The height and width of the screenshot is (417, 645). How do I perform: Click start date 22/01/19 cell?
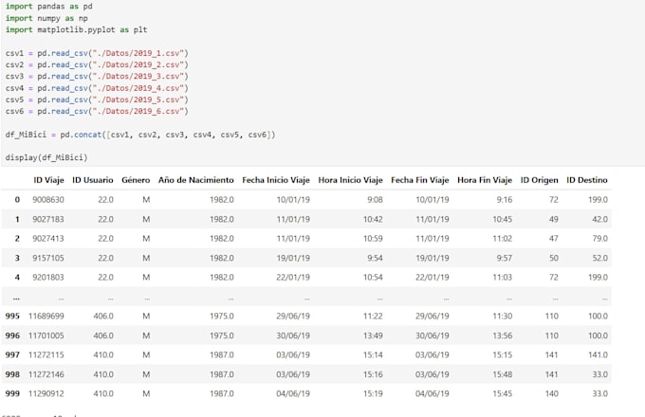pyautogui.click(x=293, y=278)
